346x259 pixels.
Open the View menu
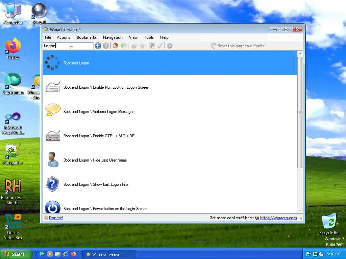(x=133, y=37)
